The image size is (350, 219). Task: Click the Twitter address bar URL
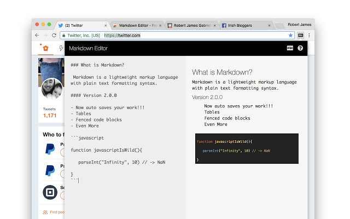tap(122, 35)
